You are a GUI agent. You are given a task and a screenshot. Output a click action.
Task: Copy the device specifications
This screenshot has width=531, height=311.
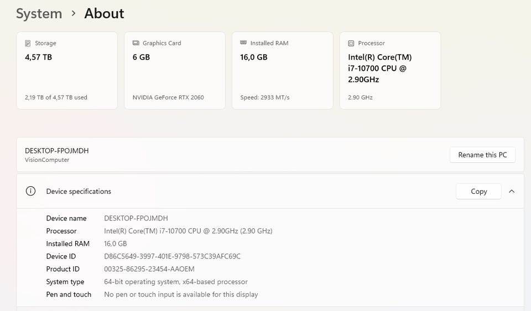[478, 191]
